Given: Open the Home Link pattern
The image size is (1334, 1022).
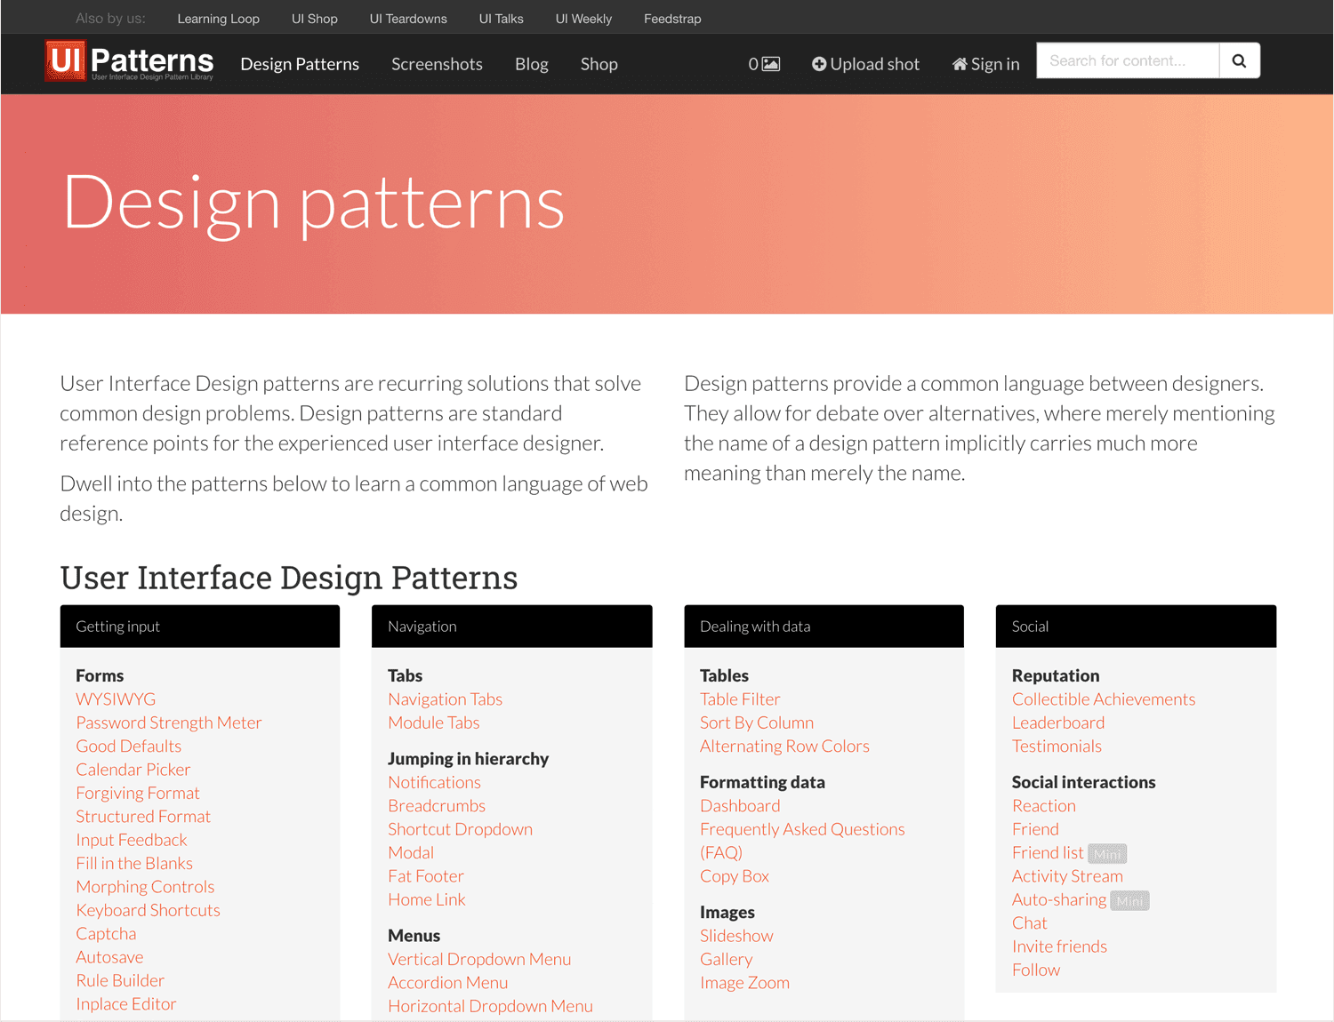Looking at the screenshot, I should coord(427,899).
